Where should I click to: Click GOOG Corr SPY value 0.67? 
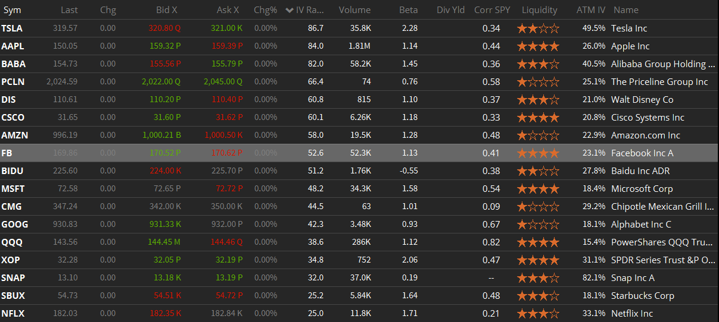tap(491, 224)
